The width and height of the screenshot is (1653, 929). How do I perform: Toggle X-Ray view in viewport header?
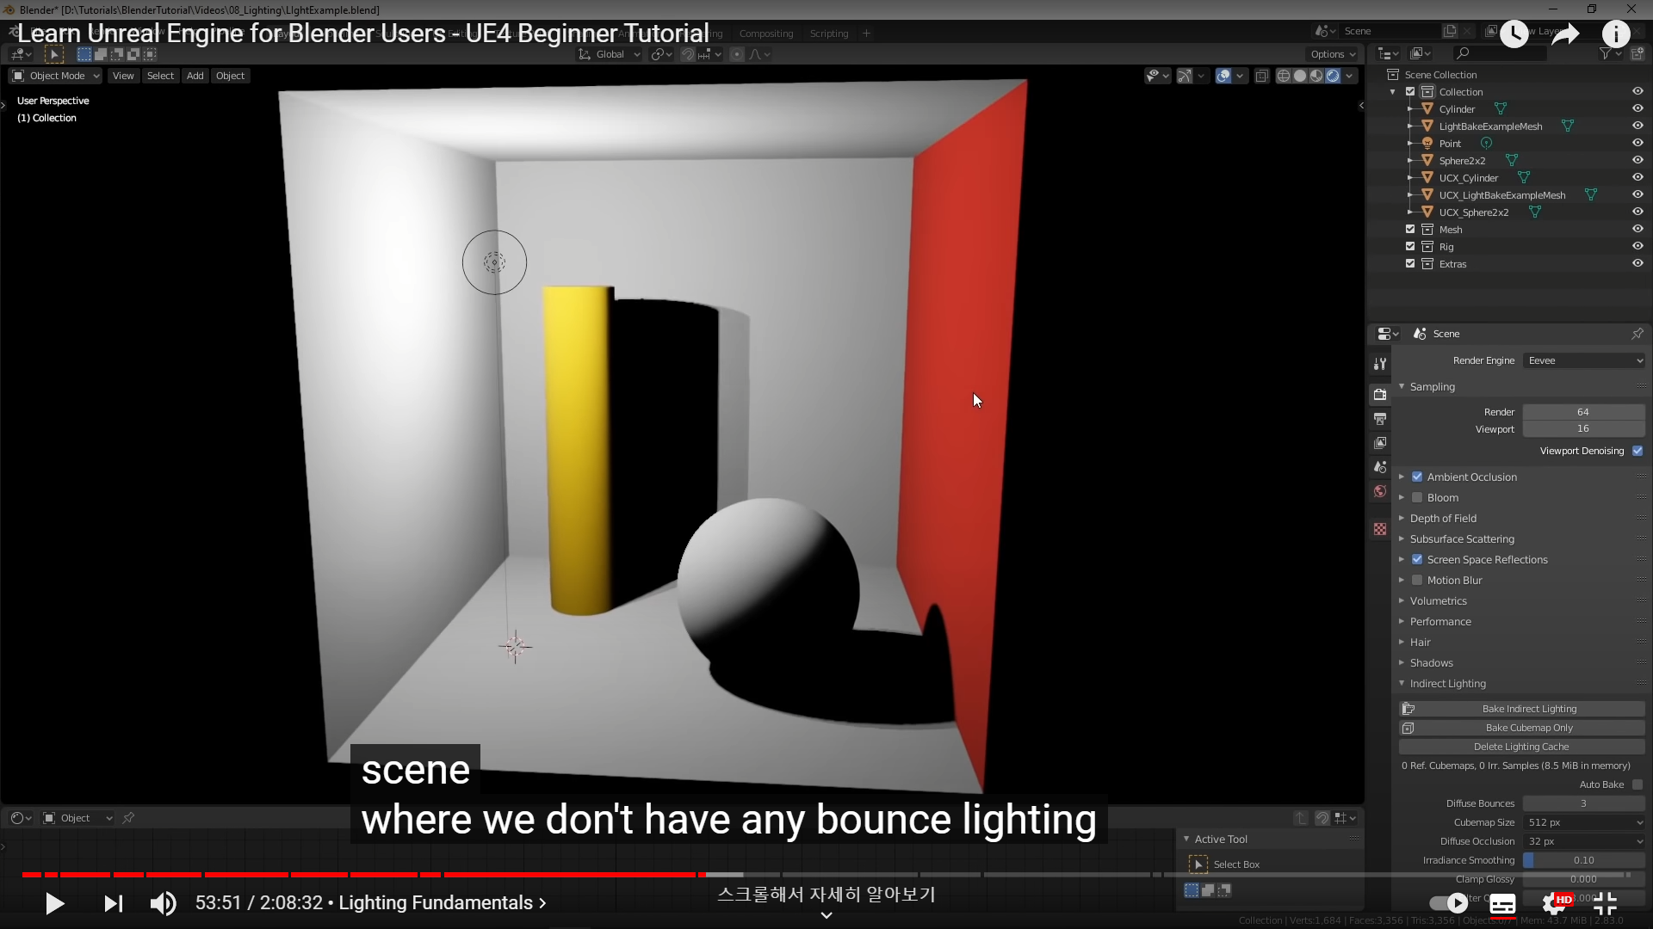pos(1261,76)
